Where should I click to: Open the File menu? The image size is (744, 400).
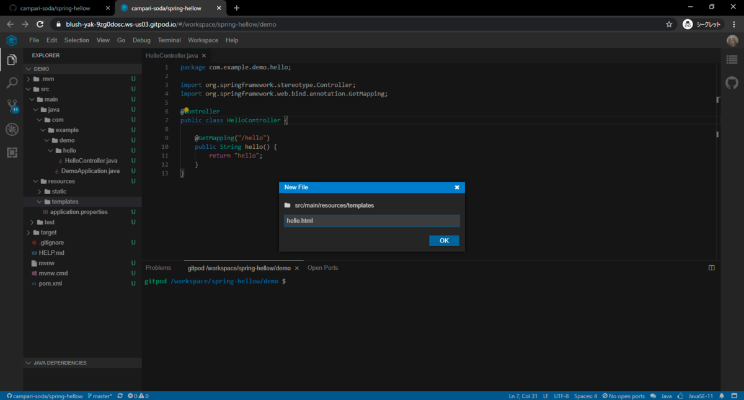34,40
